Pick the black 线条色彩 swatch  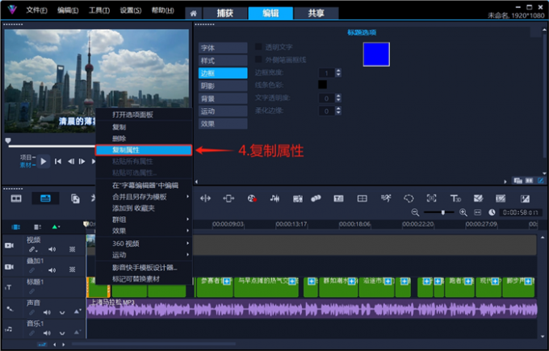[322, 85]
